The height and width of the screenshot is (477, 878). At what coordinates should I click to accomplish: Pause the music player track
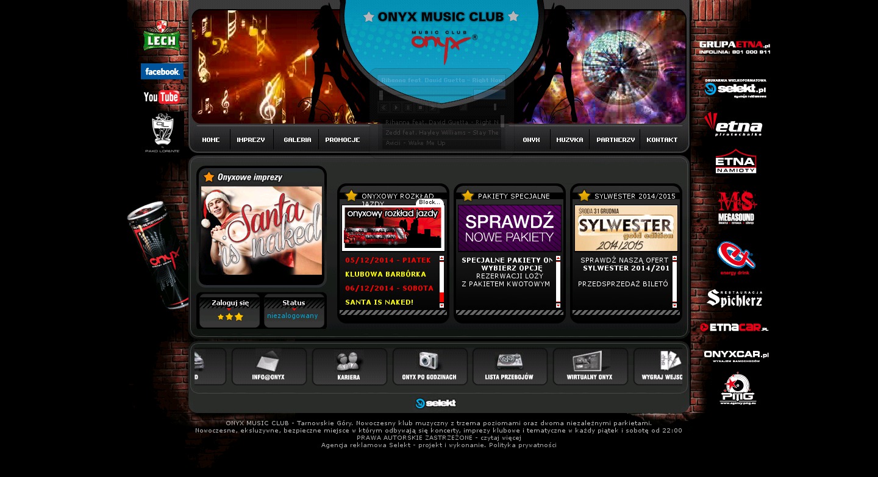tap(409, 108)
